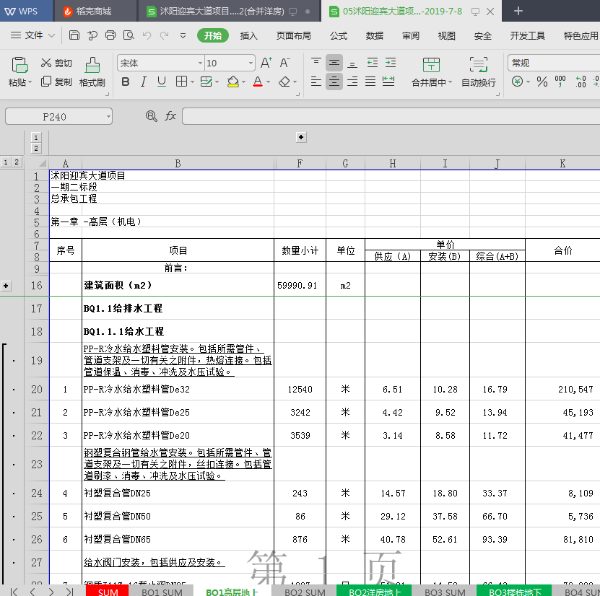600x596 pixels.
Task: Click the Redo arrow
Action: (x=164, y=35)
